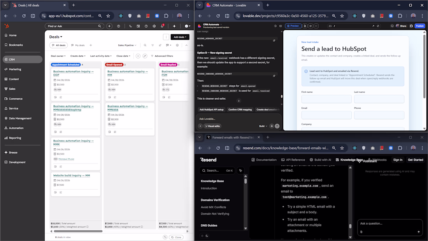Click the HubSpot upgrade arrow icon

tap(118, 26)
